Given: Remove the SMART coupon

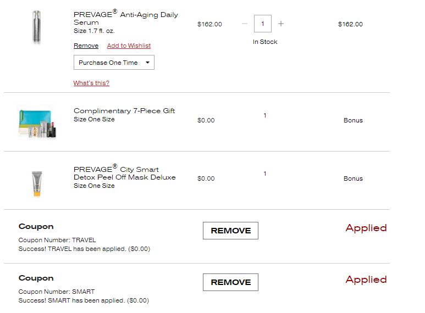Looking at the screenshot, I should tap(230, 282).
